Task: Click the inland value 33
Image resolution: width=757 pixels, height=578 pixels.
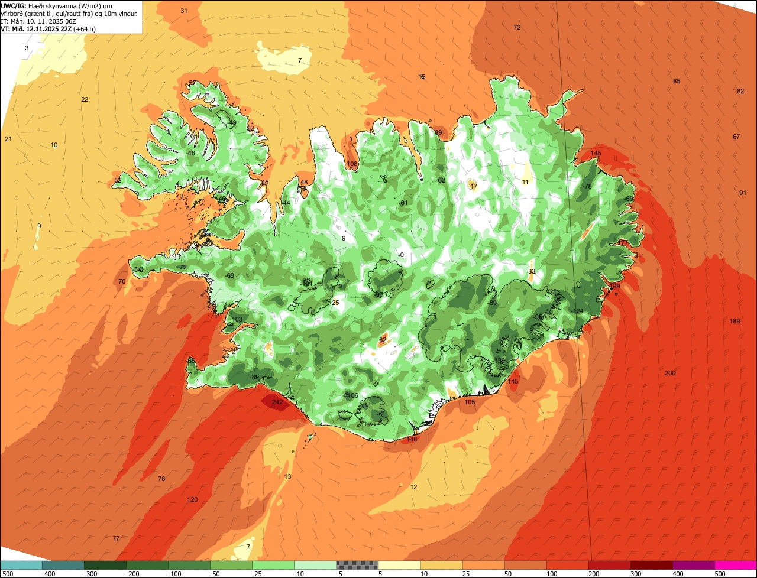Action: pos(532,271)
